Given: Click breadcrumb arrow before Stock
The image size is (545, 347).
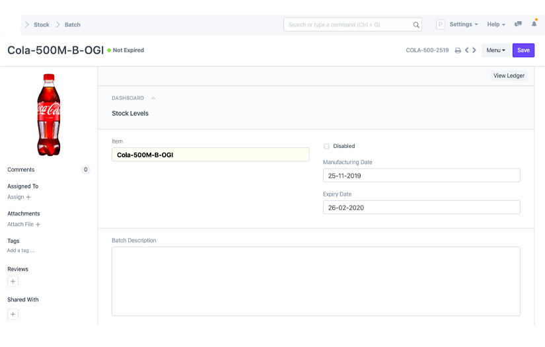Looking at the screenshot, I should (27, 24).
